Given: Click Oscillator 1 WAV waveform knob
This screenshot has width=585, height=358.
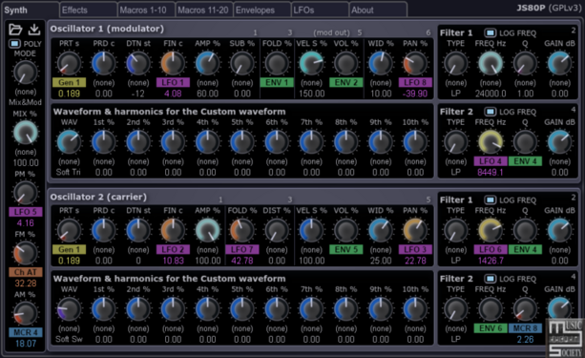Looking at the screenshot, I should pos(69,142).
